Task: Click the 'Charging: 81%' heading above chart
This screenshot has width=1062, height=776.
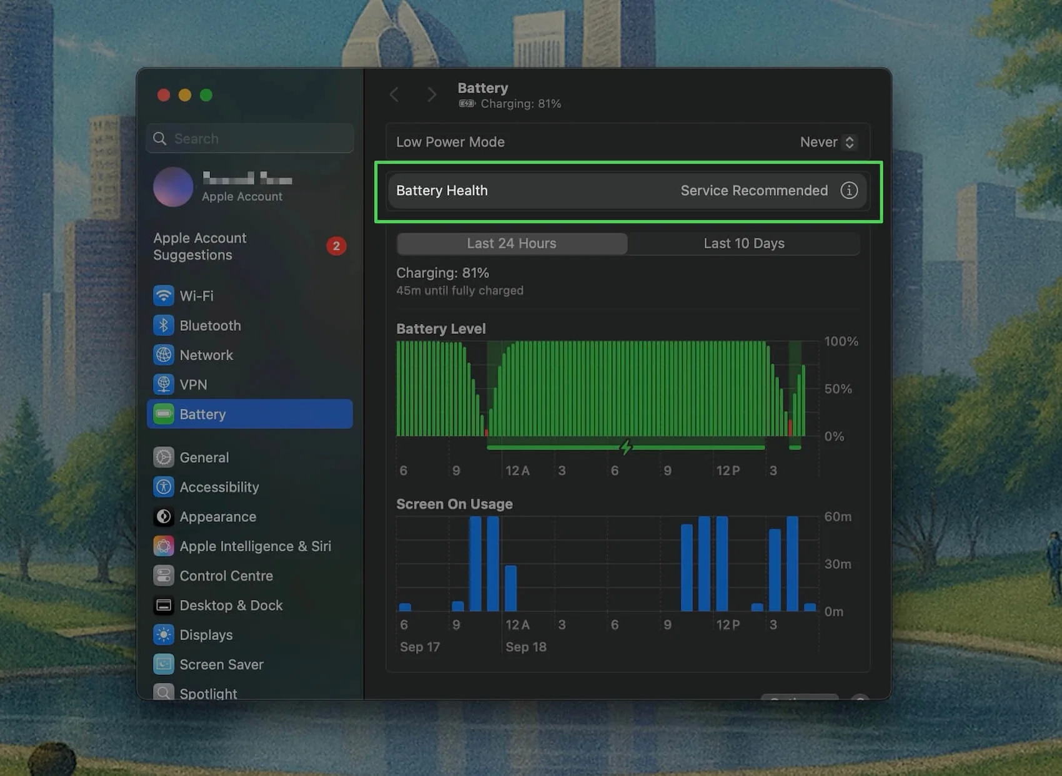Action: click(442, 273)
